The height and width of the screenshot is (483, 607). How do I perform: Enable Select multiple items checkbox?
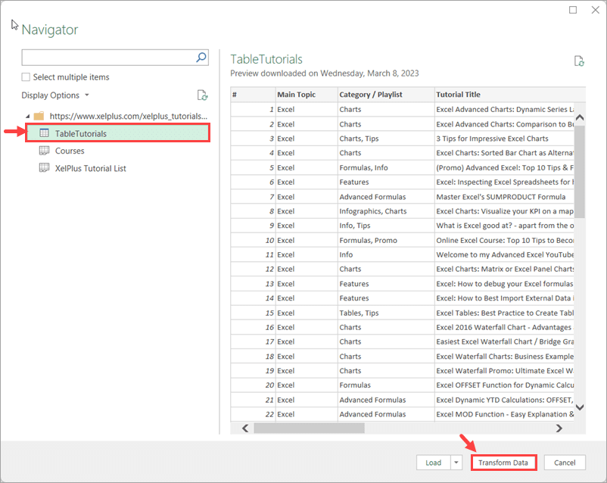[x=26, y=77]
